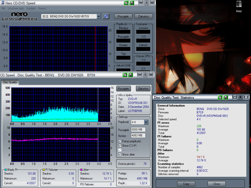Toggle the grayed Show C2/PO checkbox

click(x=120, y=150)
